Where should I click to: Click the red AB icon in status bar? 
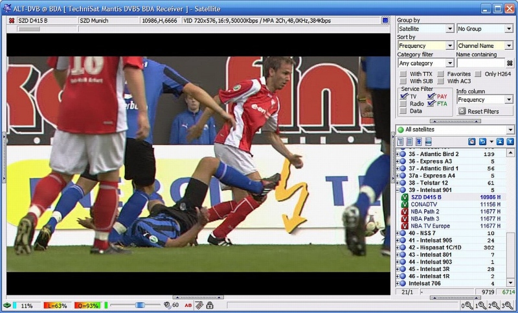click(x=188, y=305)
